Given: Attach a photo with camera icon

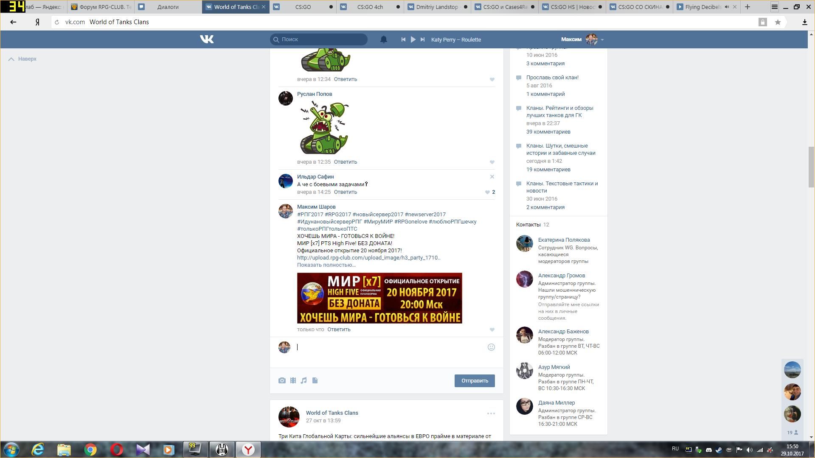Looking at the screenshot, I should pyautogui.click(x=282, y=381).
